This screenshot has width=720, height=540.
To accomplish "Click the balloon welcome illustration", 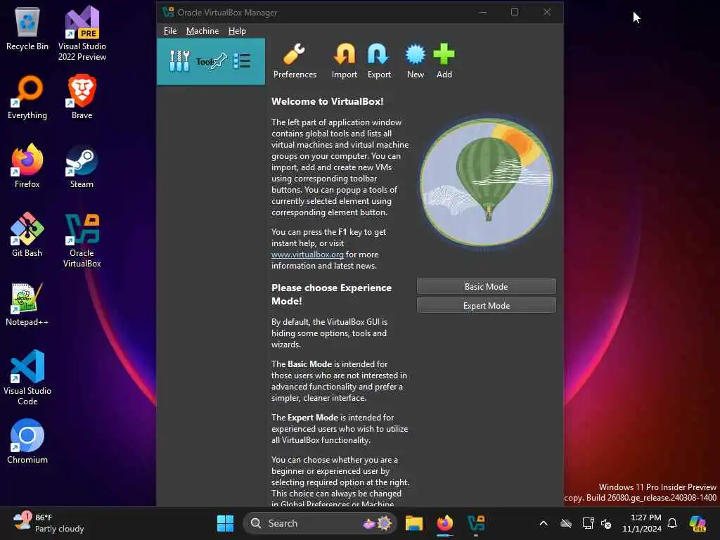I will point(487,181).
